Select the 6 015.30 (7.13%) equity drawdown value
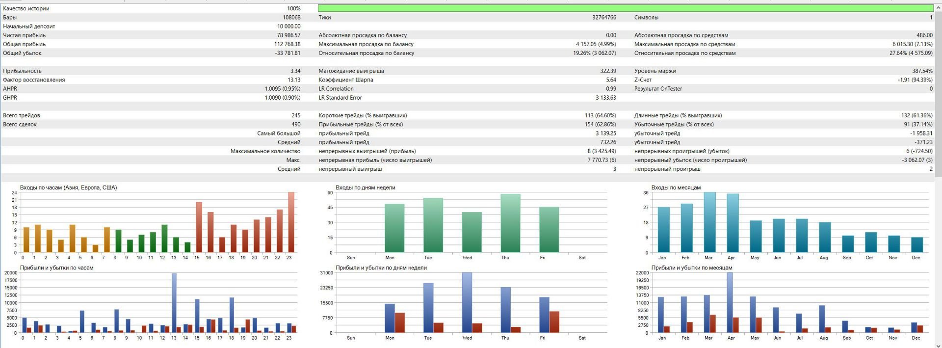Image resolution: width=942 pixels, height=348 pixels. (913, 44)
